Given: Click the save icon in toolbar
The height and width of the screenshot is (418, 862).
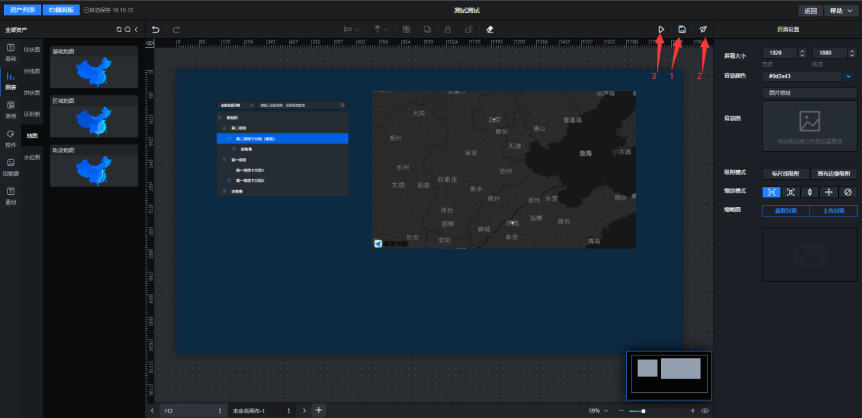Looking at the screenshot, I should point(682,29).
